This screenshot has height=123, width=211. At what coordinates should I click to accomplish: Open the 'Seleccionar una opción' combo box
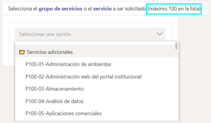pyautogui.click(x=90, y=34)
